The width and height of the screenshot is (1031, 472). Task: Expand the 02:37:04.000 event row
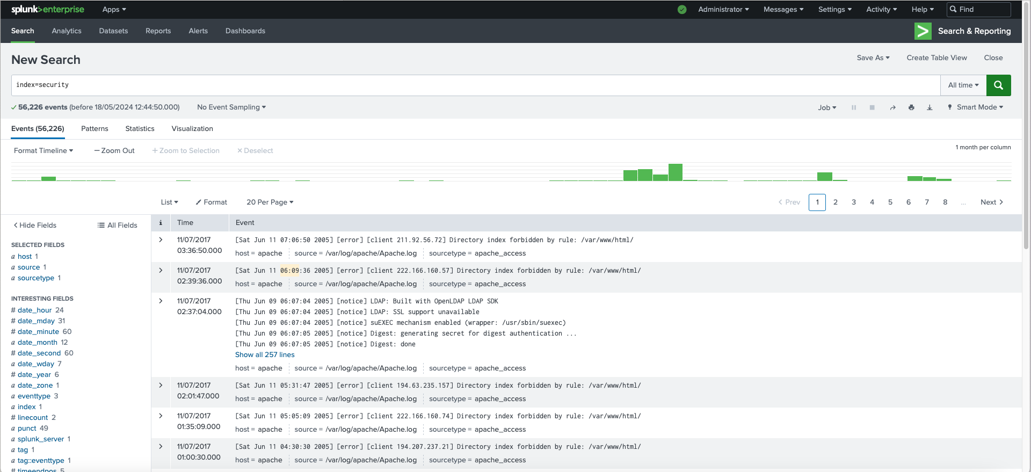click(x=161, y=301)
